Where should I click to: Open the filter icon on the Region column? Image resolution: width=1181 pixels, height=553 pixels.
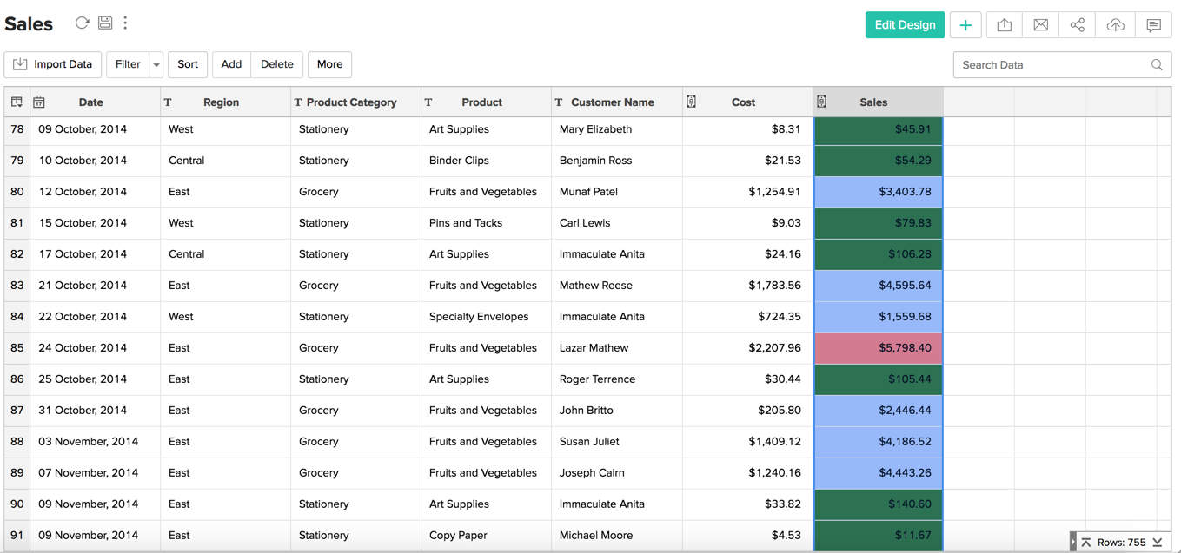click(x=167, y=102)
